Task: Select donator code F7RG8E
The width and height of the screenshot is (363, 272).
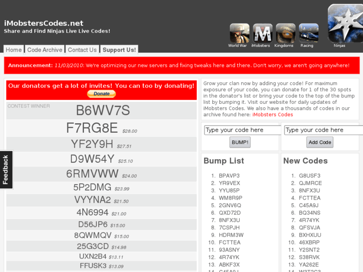Action: coord(92,128)
